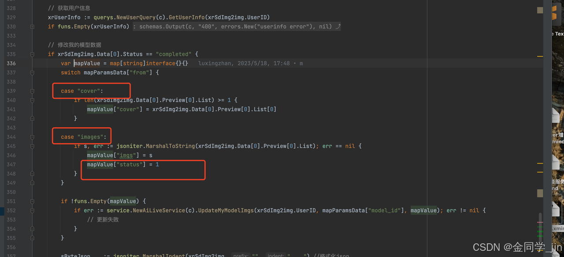This screenshot has width=564, height=257.
Task: Click NewAiLiveService on line 352
Action: point(159,210)
